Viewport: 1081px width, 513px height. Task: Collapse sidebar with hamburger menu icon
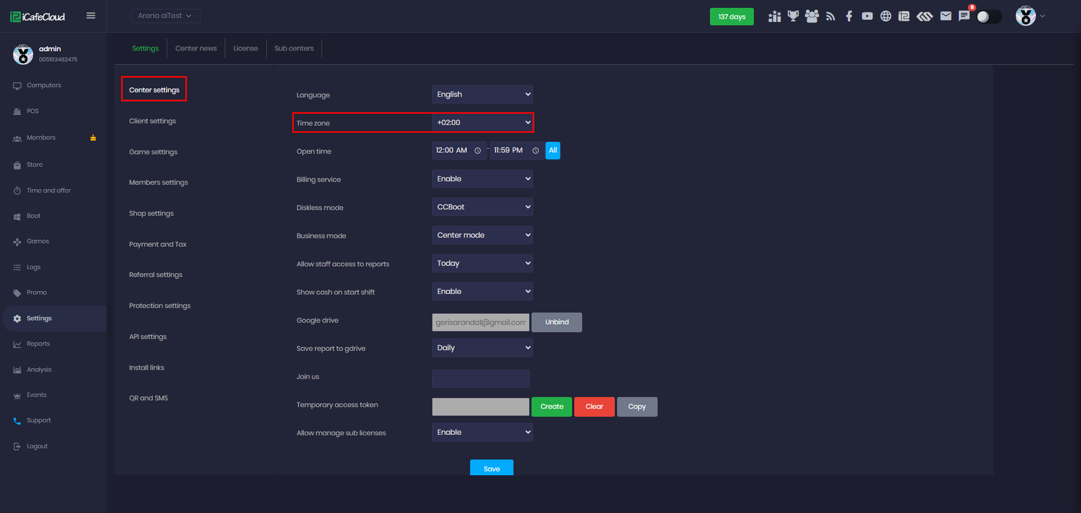[91, 16]
